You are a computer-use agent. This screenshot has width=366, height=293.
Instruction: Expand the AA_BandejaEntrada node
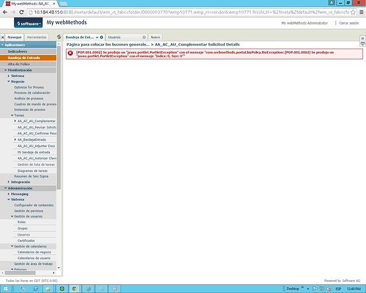(15, 139)
